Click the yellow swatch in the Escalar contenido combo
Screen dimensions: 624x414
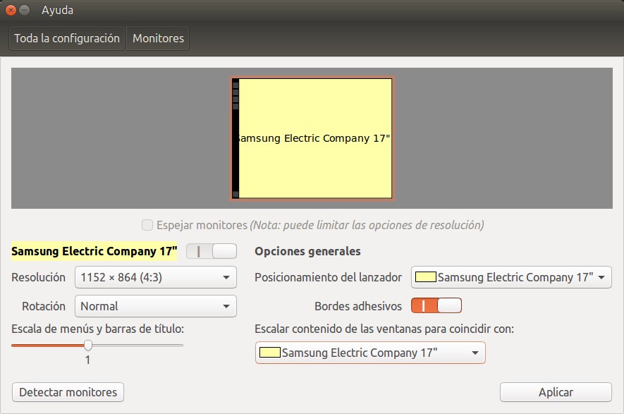click(x=270, y=353)
